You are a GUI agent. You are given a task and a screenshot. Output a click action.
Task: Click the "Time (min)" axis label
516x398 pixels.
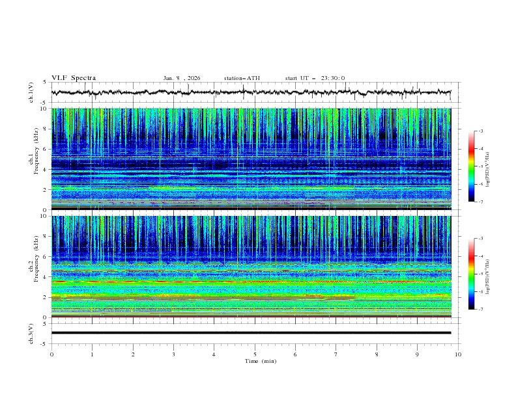[x=261, y=361]
